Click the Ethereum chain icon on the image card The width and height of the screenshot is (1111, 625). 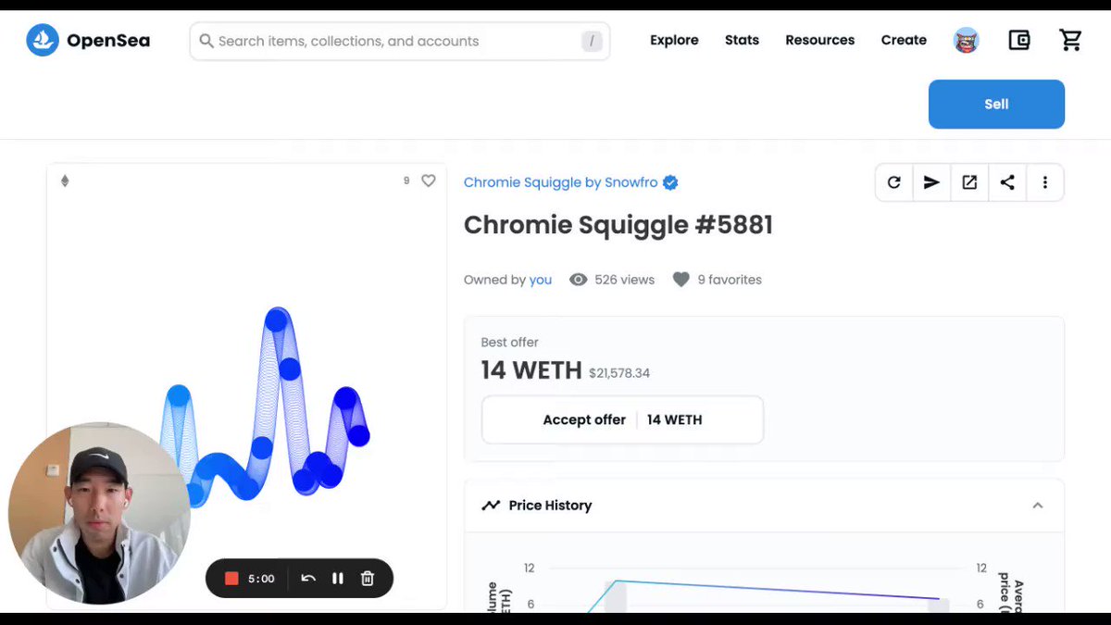[x=65, y=181]
